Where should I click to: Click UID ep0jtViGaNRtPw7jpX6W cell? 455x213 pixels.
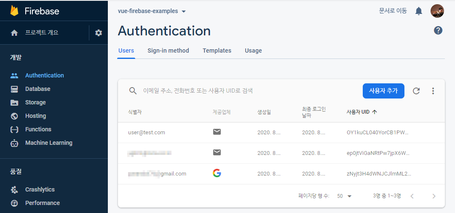(x=378, y=153)
